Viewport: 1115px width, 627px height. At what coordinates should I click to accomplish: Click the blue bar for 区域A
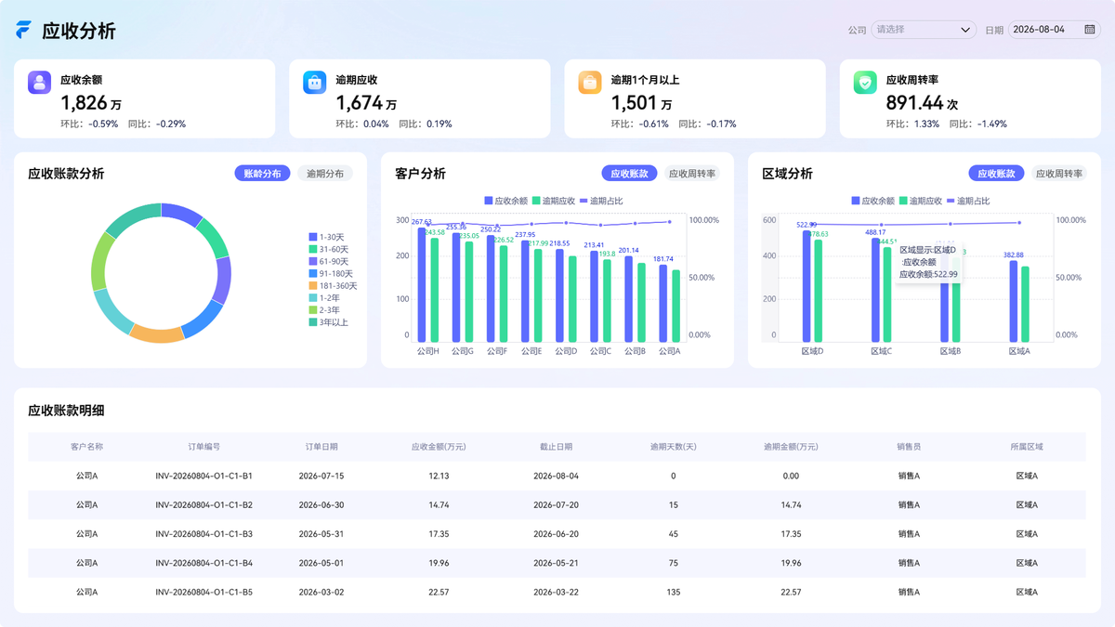tap(1014, 301)
